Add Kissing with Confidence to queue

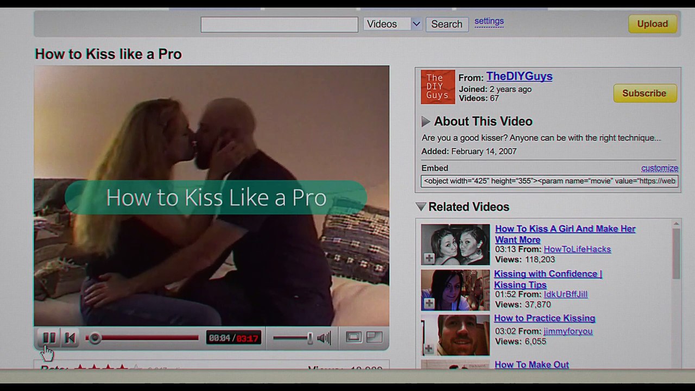tap(429, 304)
